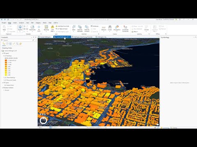Collapse the Elevation Surfaces group
This screenshot has width=197, height=147.
click(x=2, y=88)
